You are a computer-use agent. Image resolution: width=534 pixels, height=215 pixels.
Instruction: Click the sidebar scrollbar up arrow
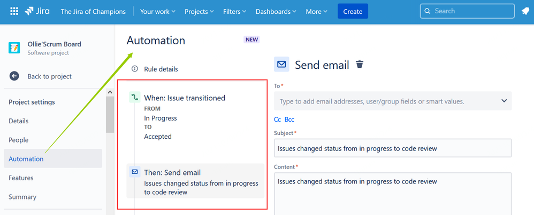coord(110,92)
